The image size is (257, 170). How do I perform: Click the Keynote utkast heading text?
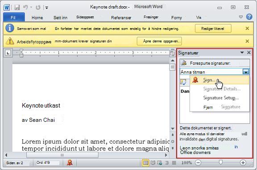(x=41, y=105)
